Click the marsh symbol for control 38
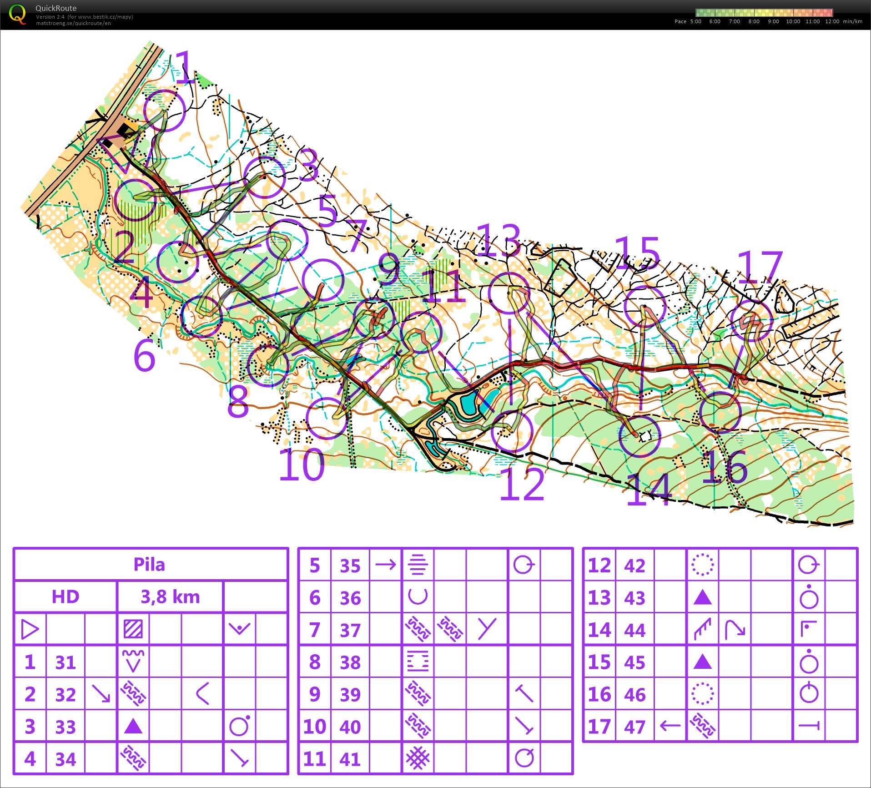The height and width of the screenshot is (788, 871). 418,661
